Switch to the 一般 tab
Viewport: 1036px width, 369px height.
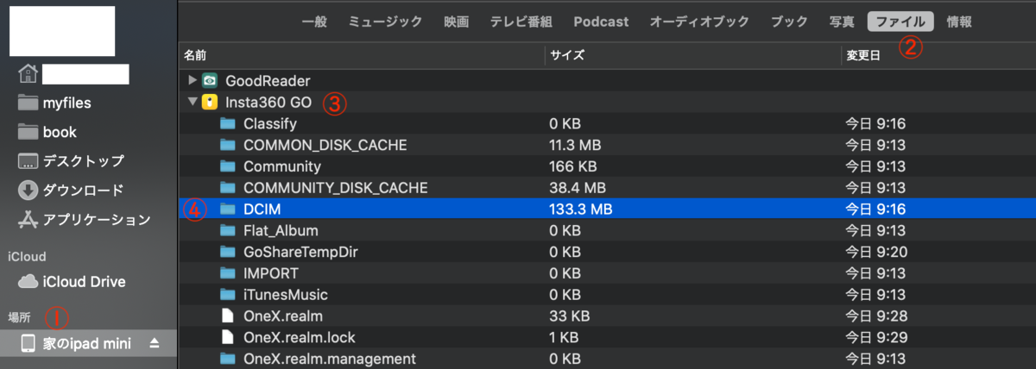pos(314,22)
